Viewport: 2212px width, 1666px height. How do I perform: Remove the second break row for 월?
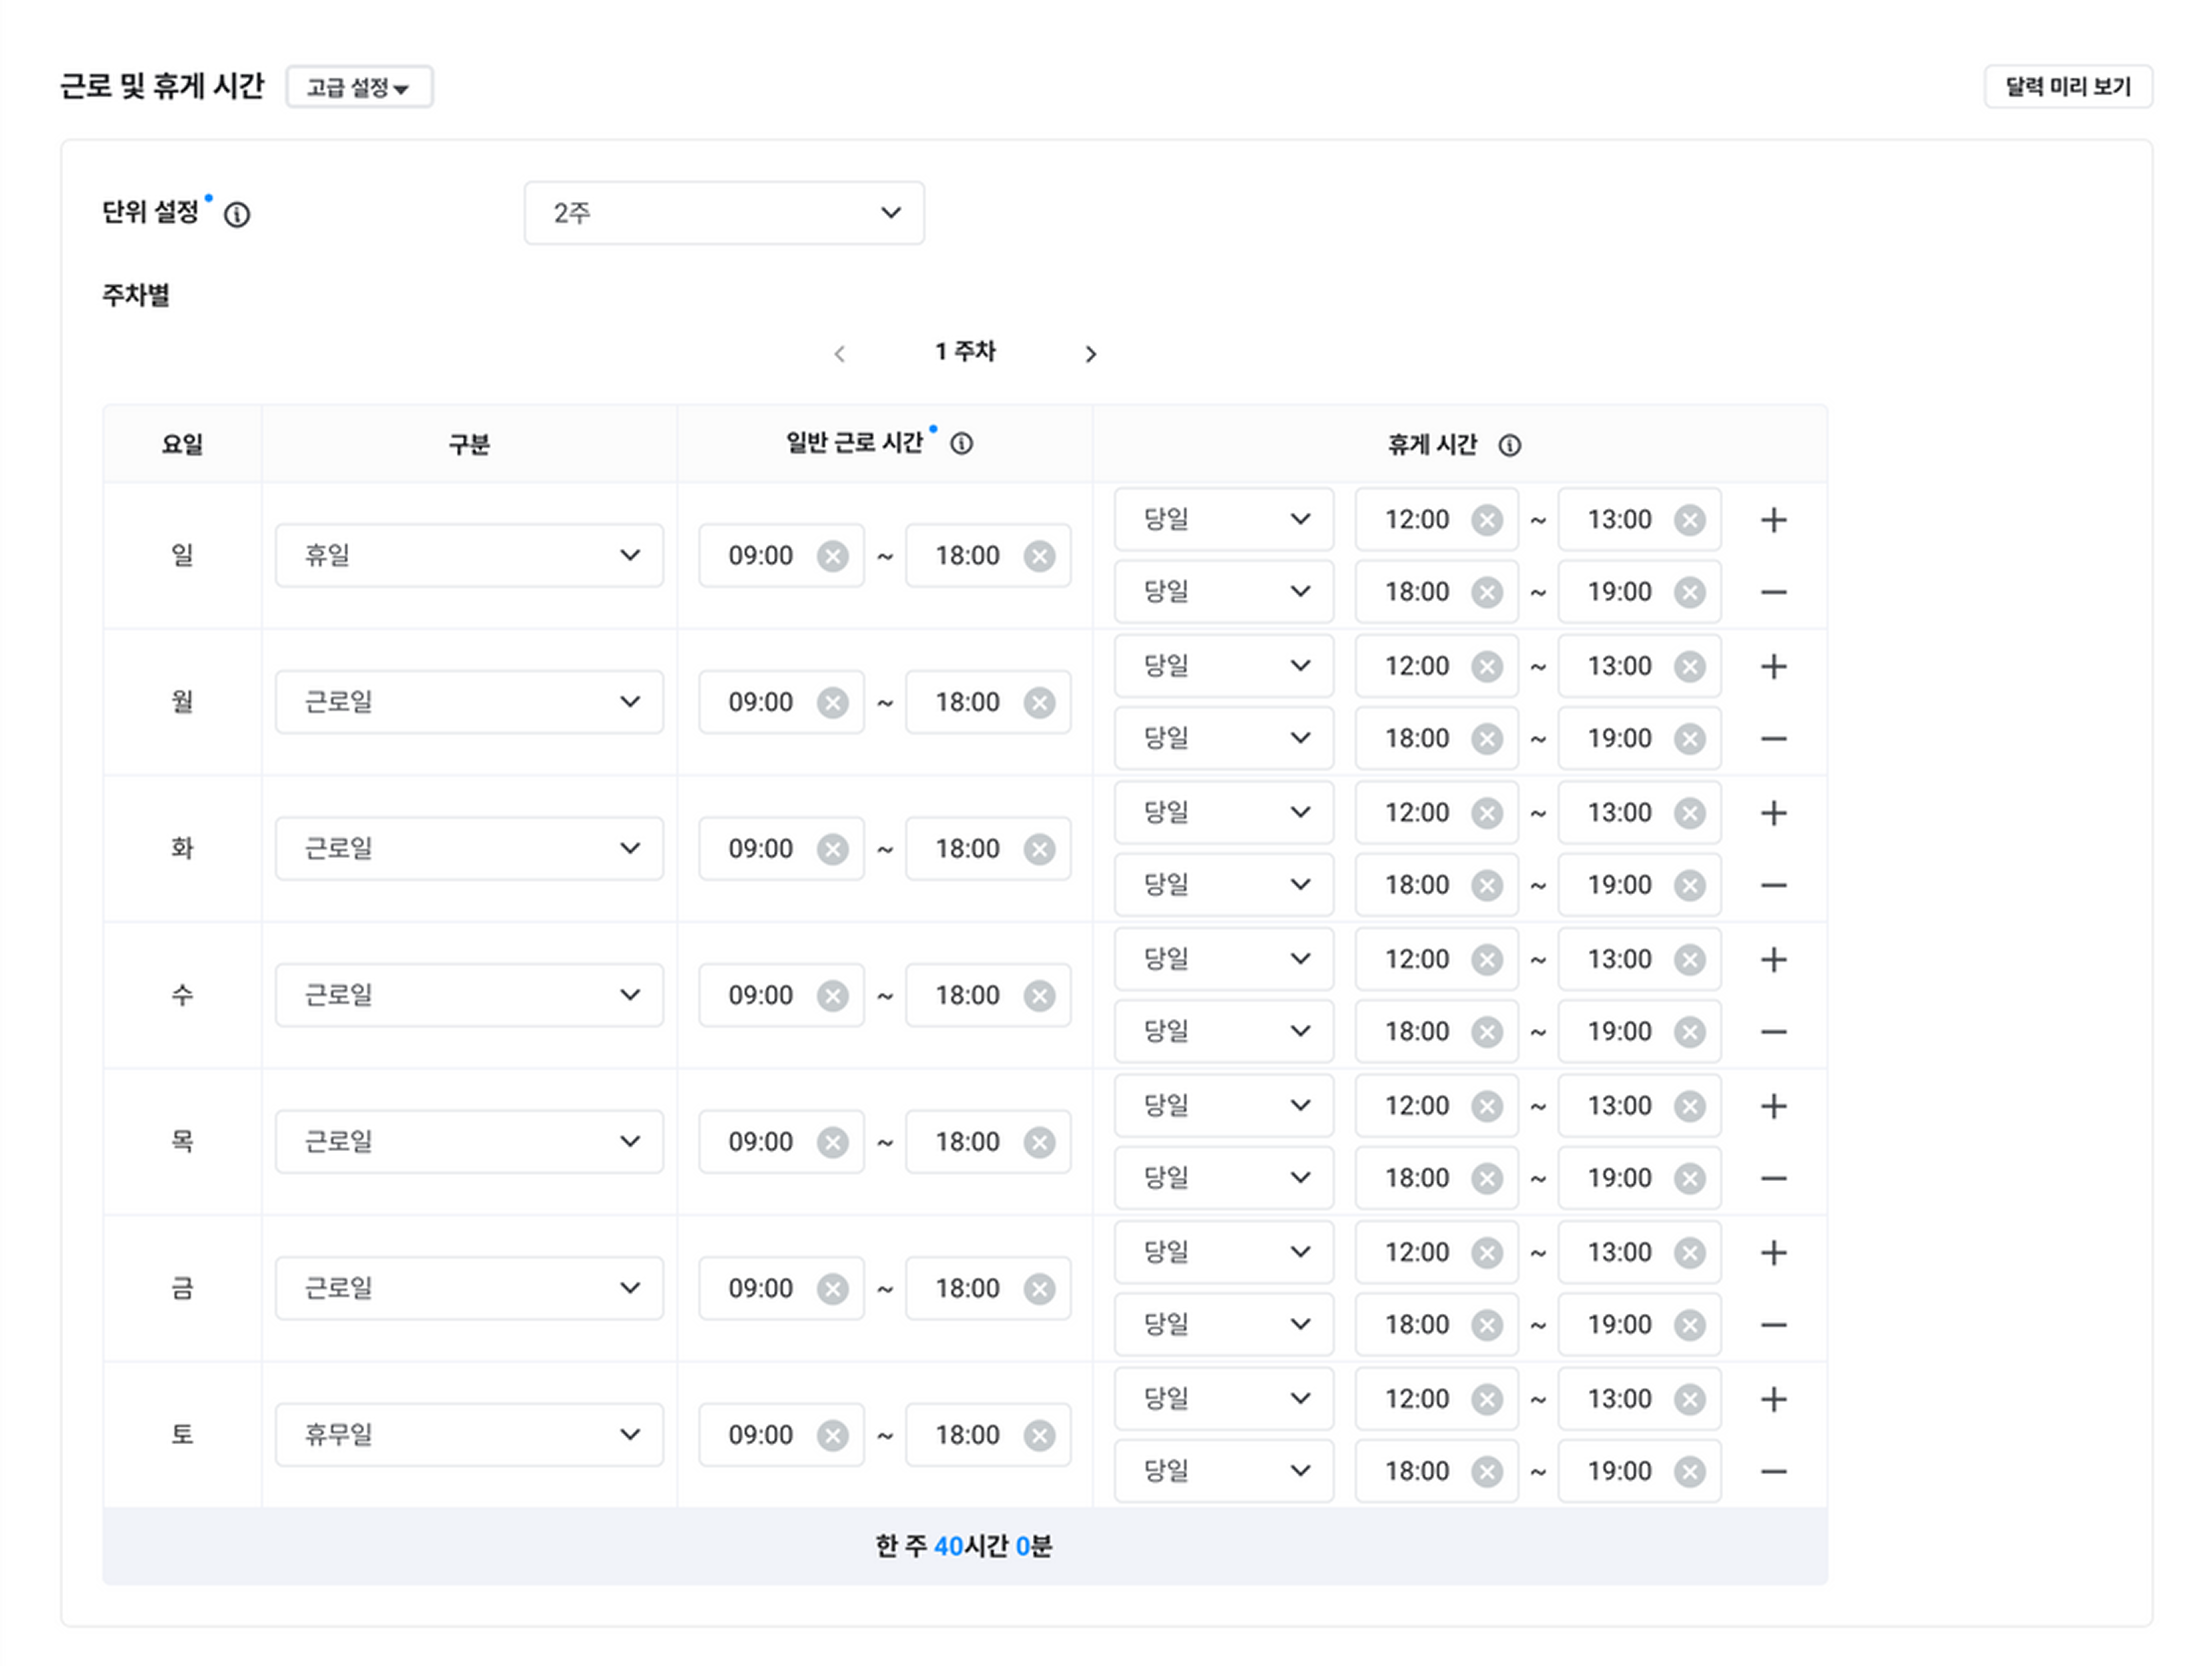pyautogui.click(x=1773, y=739)
